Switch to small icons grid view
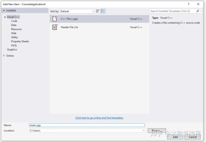 point(98,11)
